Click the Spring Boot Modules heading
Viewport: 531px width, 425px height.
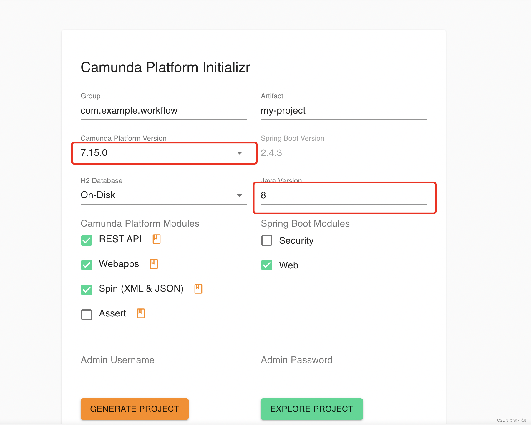click(x=305, y=223)
